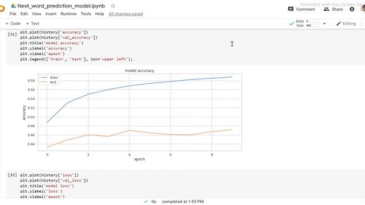The image size is (365, 205).
Task: Click the plt.title('model accuracy') code line
Action: click(52, 43)
